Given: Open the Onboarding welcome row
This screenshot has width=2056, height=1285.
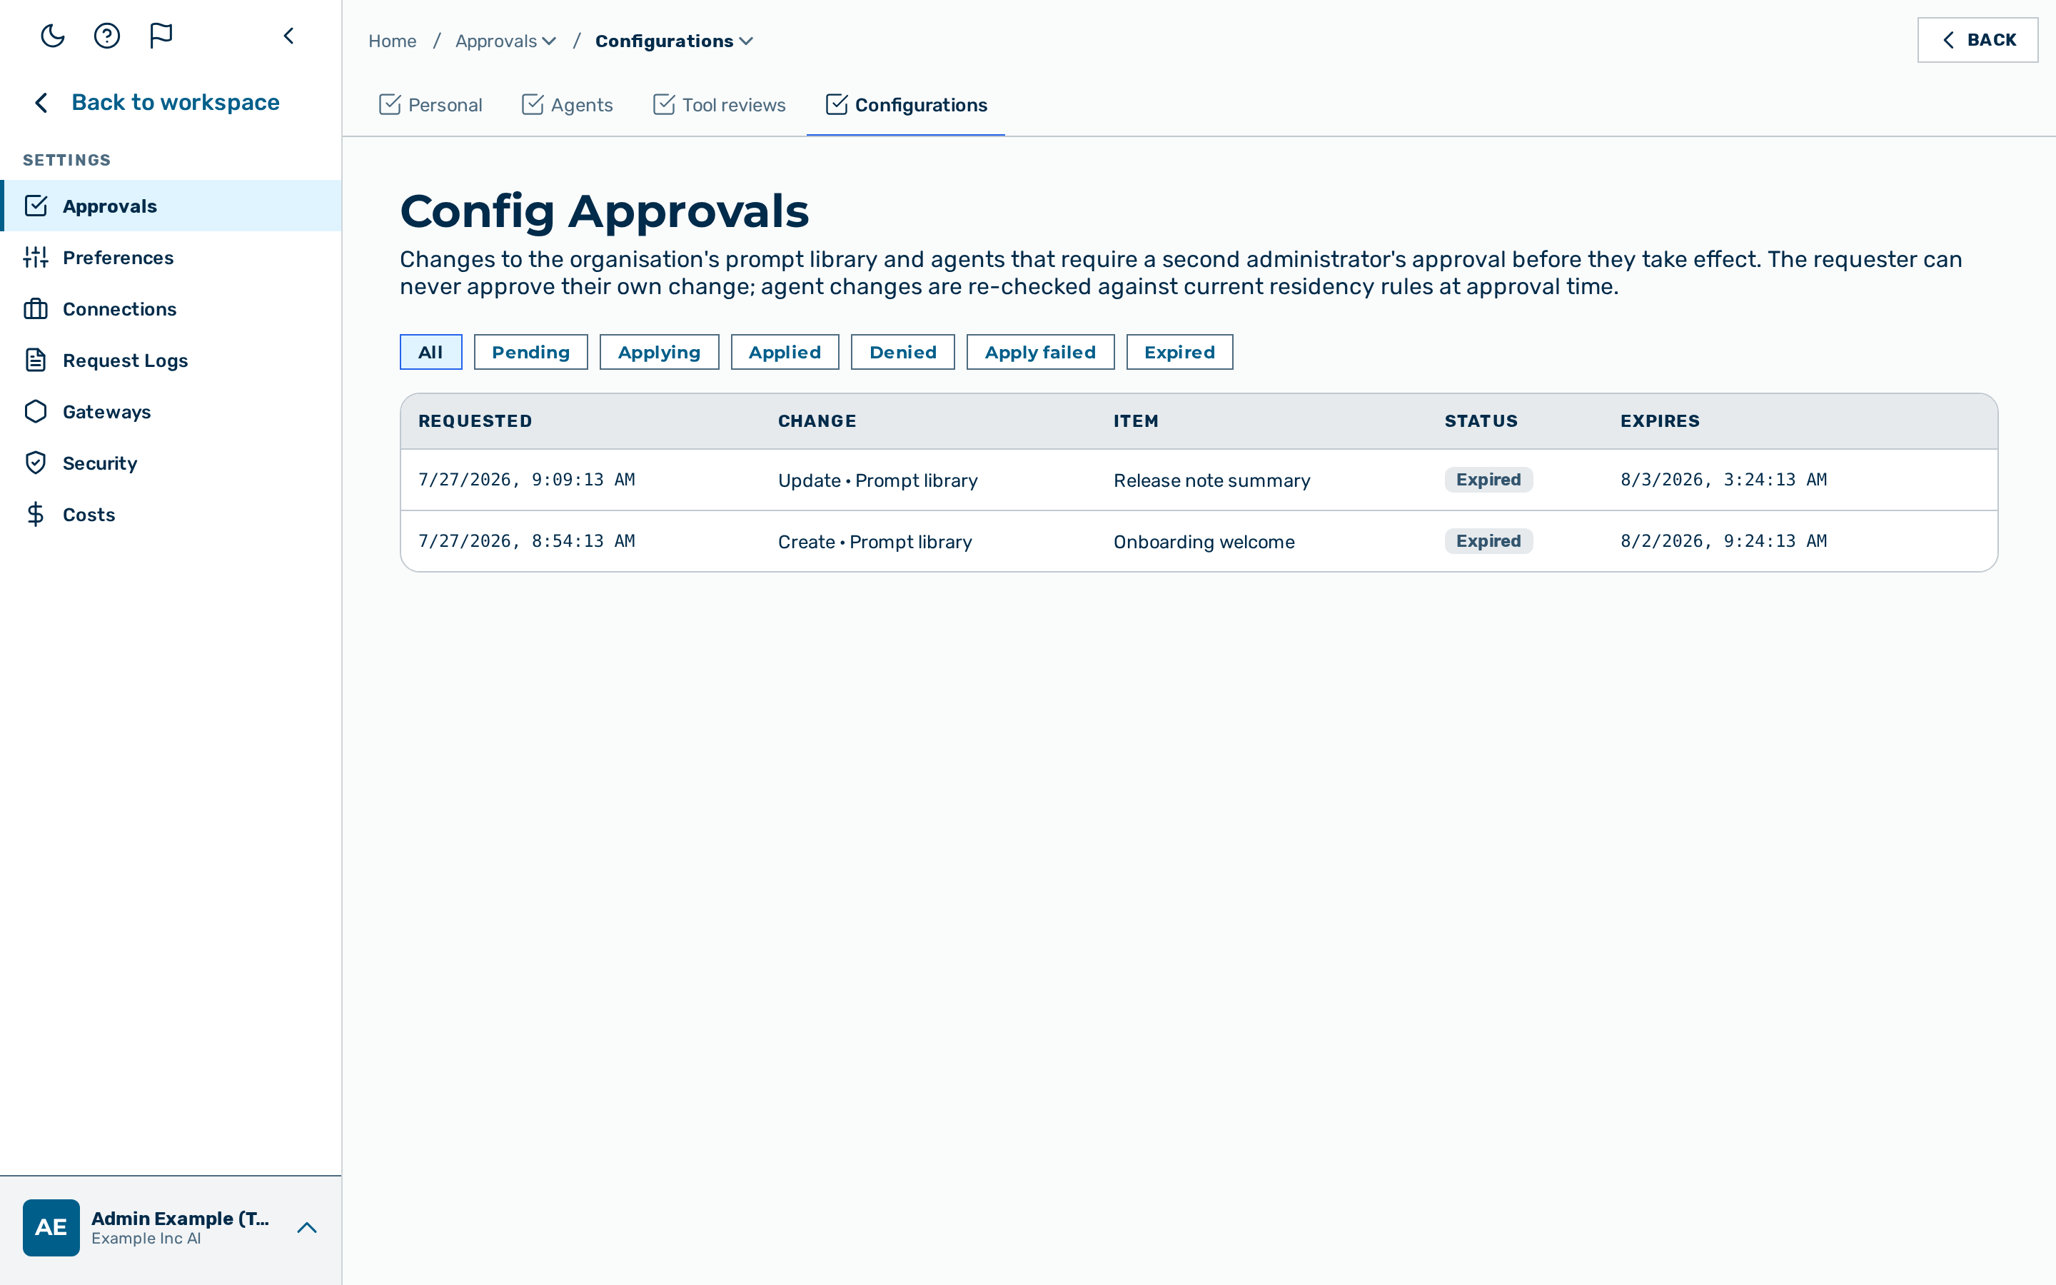Looking at the screenshot, I should tap(1199, 541).
